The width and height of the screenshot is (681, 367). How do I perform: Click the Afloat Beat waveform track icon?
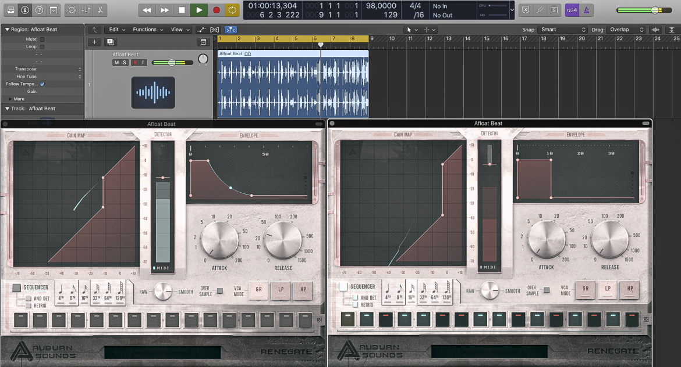(153, 92)
